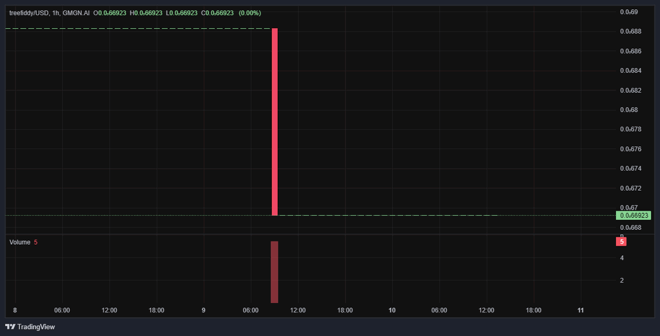
Task: Click the red volume value 5 label
Action: (621, 241)
